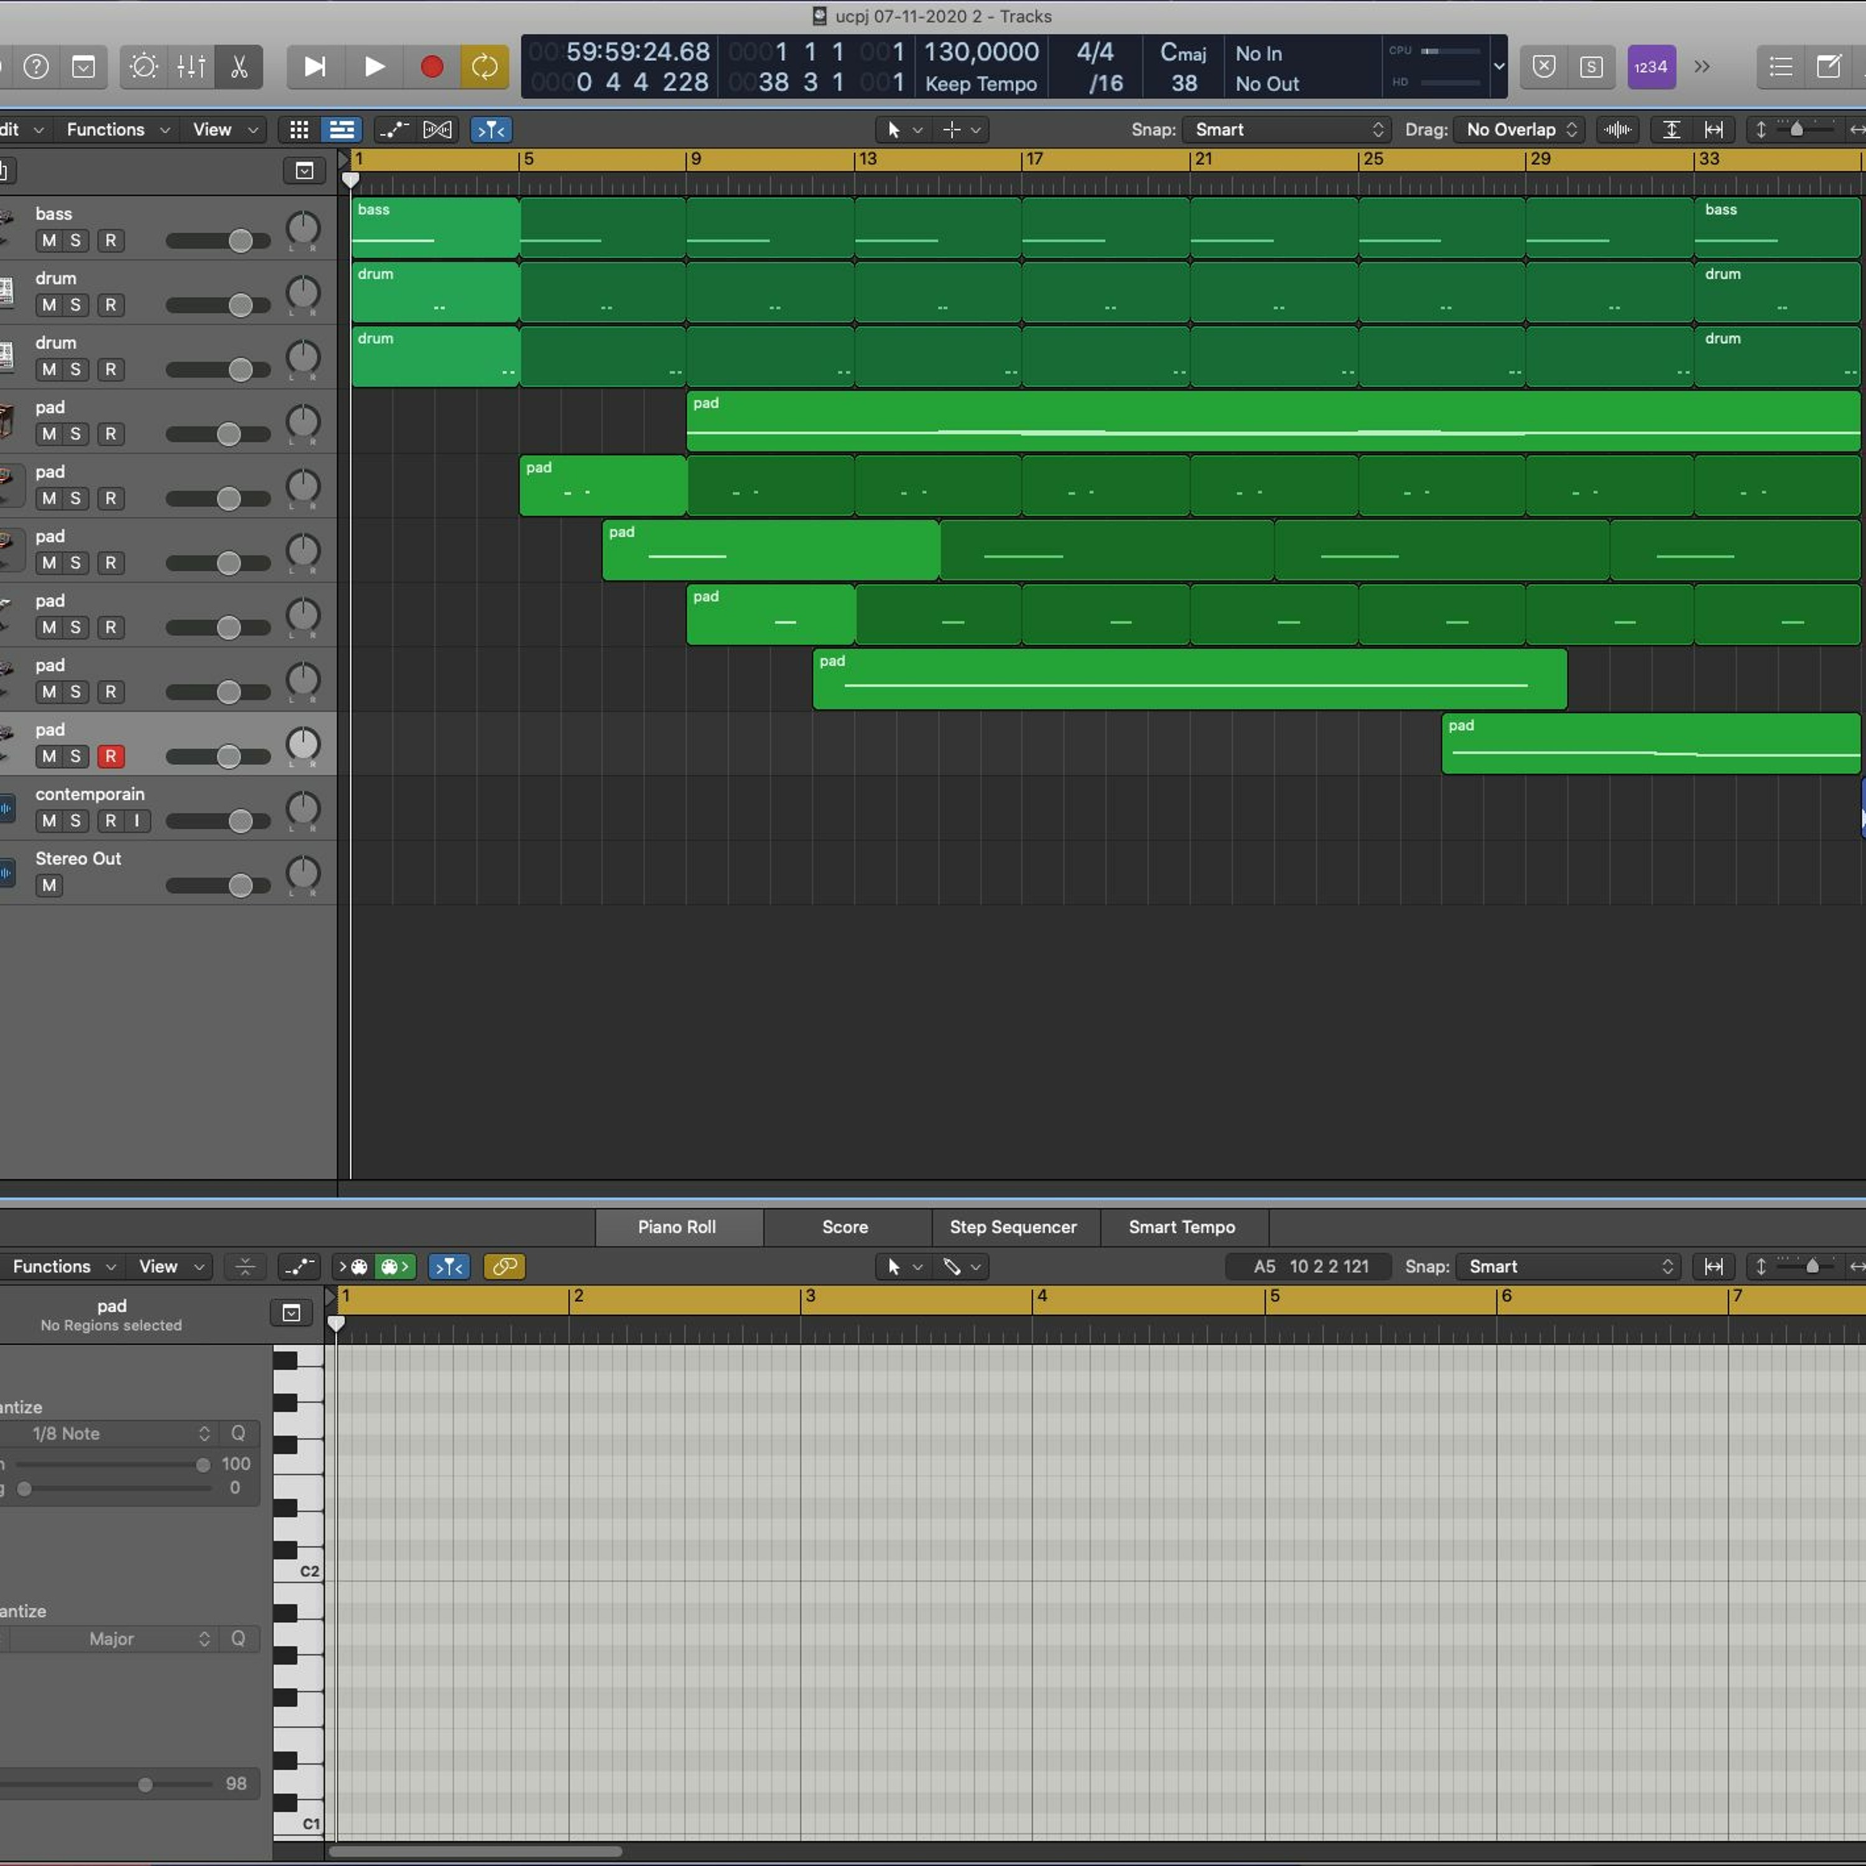Open the List Editors icon
Image resolution: width=1866 pixels, height=1866 pixels.
[1780, 67]
